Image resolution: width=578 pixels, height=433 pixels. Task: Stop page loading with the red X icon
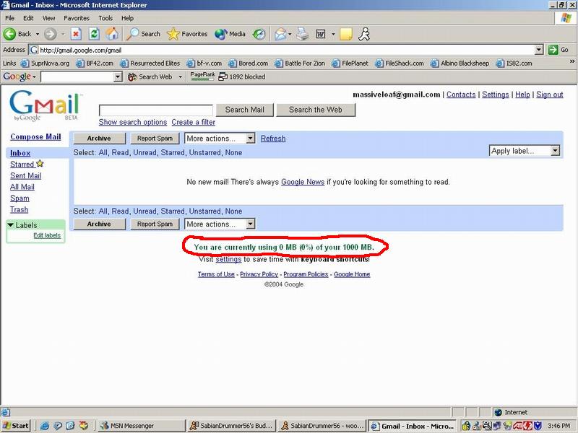[x=76, y=34]
